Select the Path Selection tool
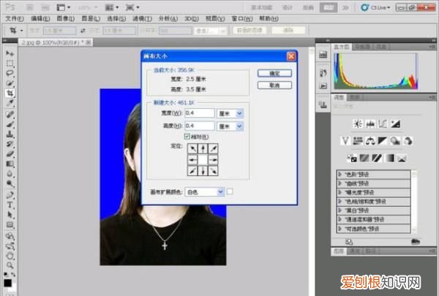 tap(10, 215)
